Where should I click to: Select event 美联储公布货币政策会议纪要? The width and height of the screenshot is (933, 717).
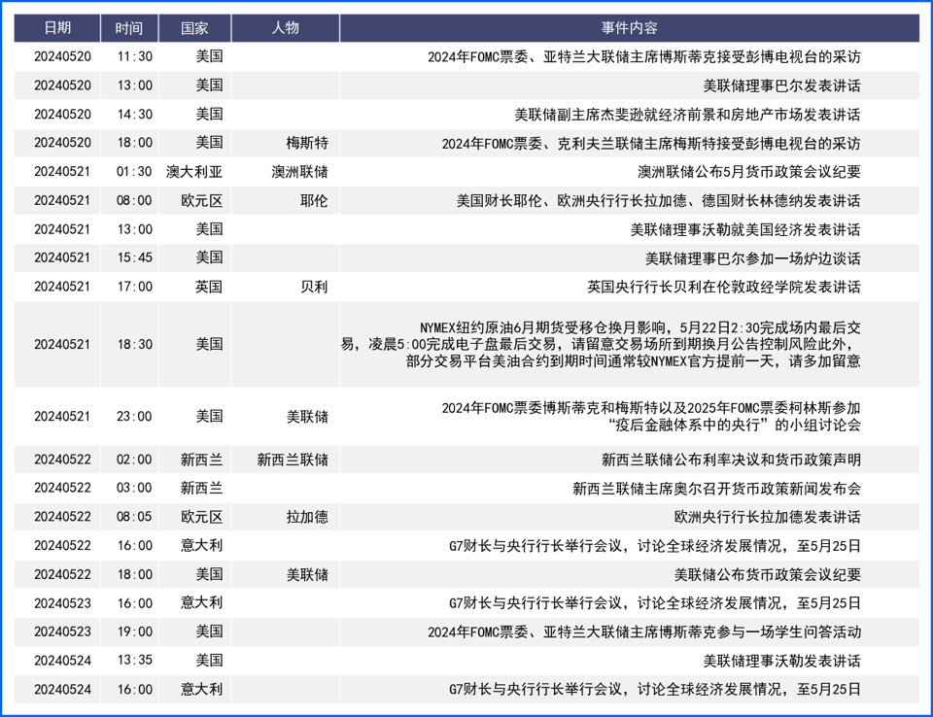[768, 575]
